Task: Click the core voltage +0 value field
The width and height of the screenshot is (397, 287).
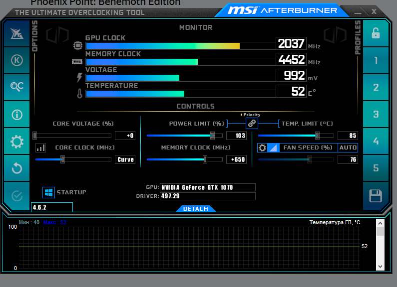Action: coord(125,136)
